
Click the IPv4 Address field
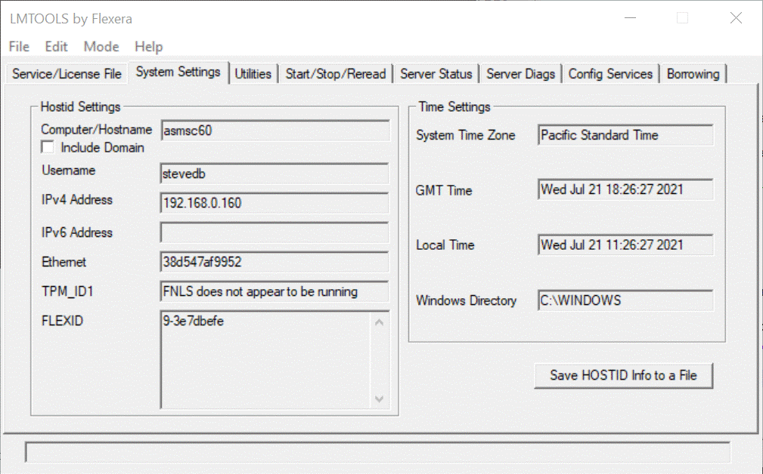(x=274, y=203)
